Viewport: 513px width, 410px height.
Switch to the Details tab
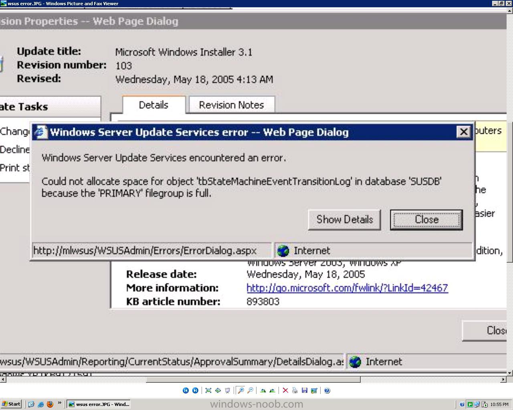pyautogui.click(x=153, y=105)
